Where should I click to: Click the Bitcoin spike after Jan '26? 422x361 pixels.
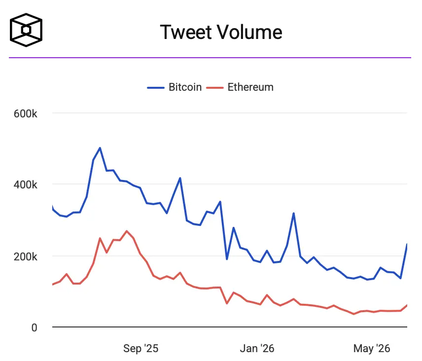pyautogui.click(x=294, y=213)
